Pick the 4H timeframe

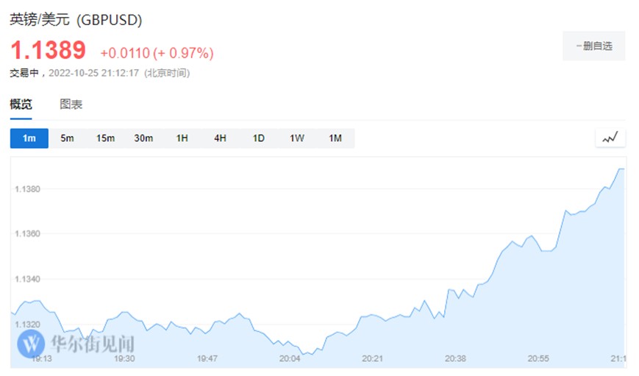[220, 138]
